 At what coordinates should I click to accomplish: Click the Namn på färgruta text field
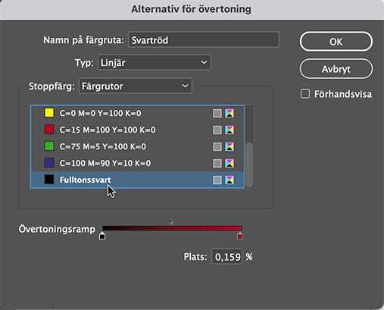[x=204, y=40]
